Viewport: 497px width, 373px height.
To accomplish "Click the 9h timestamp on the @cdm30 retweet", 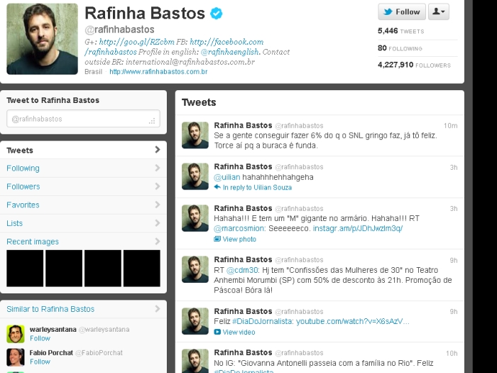I will tap(454, 261).
